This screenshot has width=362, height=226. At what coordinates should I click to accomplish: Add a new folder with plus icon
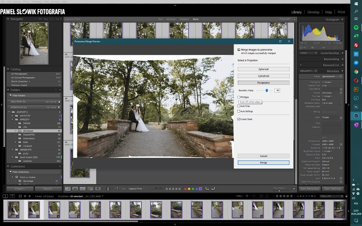pos(60,90)
